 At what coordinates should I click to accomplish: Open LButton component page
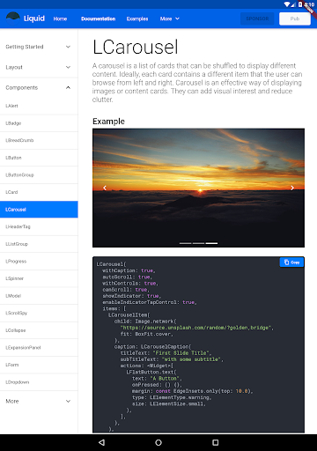(x=39, y=158)
